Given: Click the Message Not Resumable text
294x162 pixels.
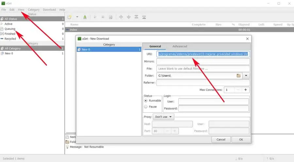Looking at the screenshot, I should (87, 147).
